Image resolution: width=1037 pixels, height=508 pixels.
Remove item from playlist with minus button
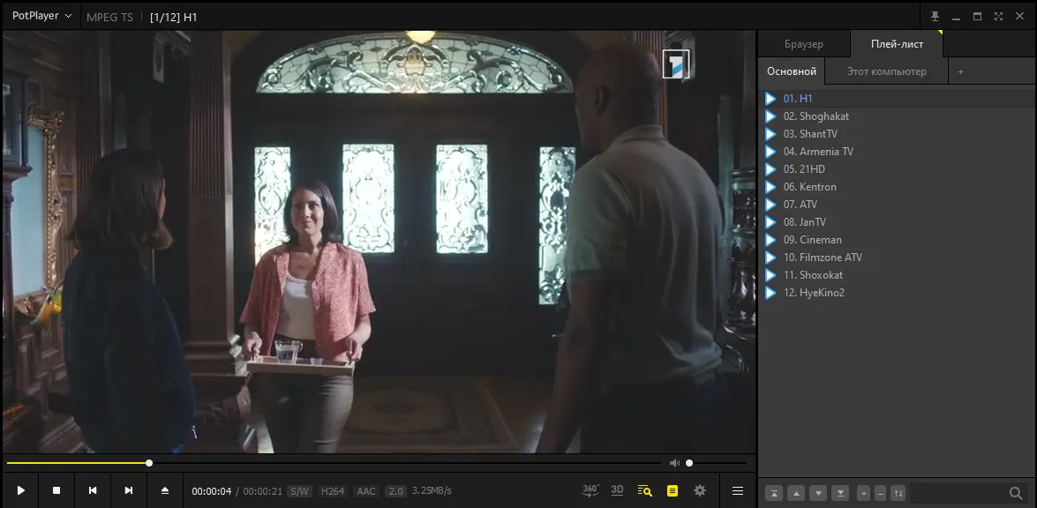(880, 493)
